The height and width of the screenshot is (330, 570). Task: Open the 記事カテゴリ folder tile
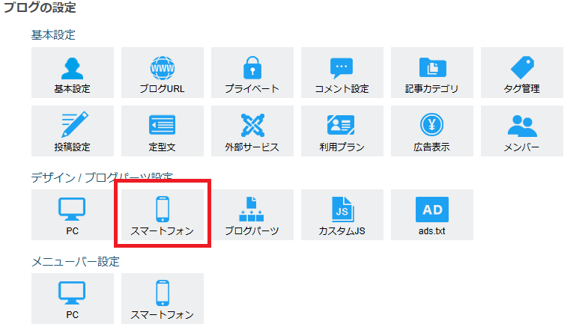pyautogui.click(x=432, y=73)
